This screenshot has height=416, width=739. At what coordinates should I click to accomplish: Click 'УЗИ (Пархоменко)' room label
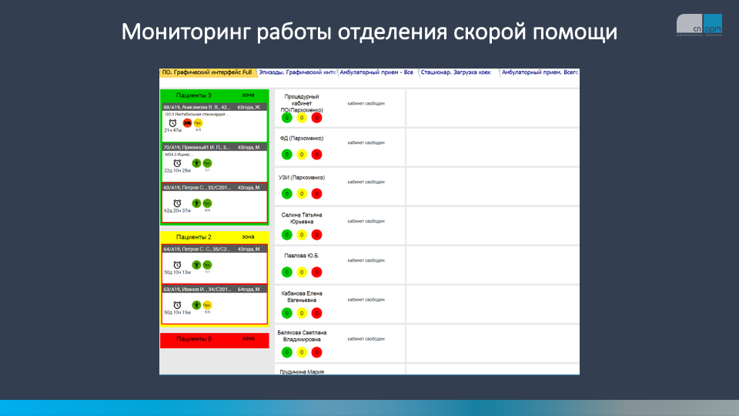click(x=302, y=178)
